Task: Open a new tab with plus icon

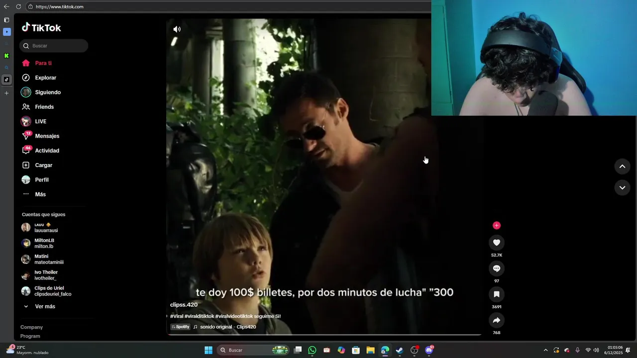Action: click(6, 93)
